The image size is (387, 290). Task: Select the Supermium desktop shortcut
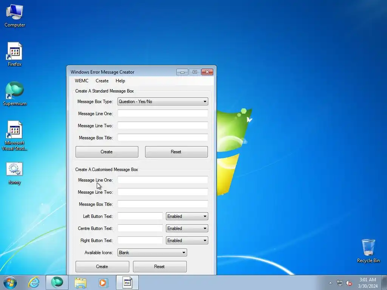(15, 94)
